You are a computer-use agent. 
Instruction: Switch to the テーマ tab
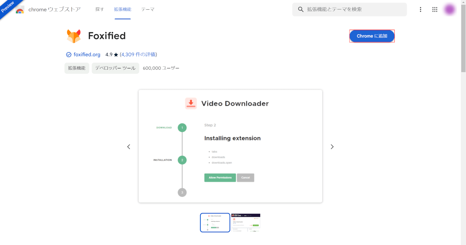pos(148,10)
